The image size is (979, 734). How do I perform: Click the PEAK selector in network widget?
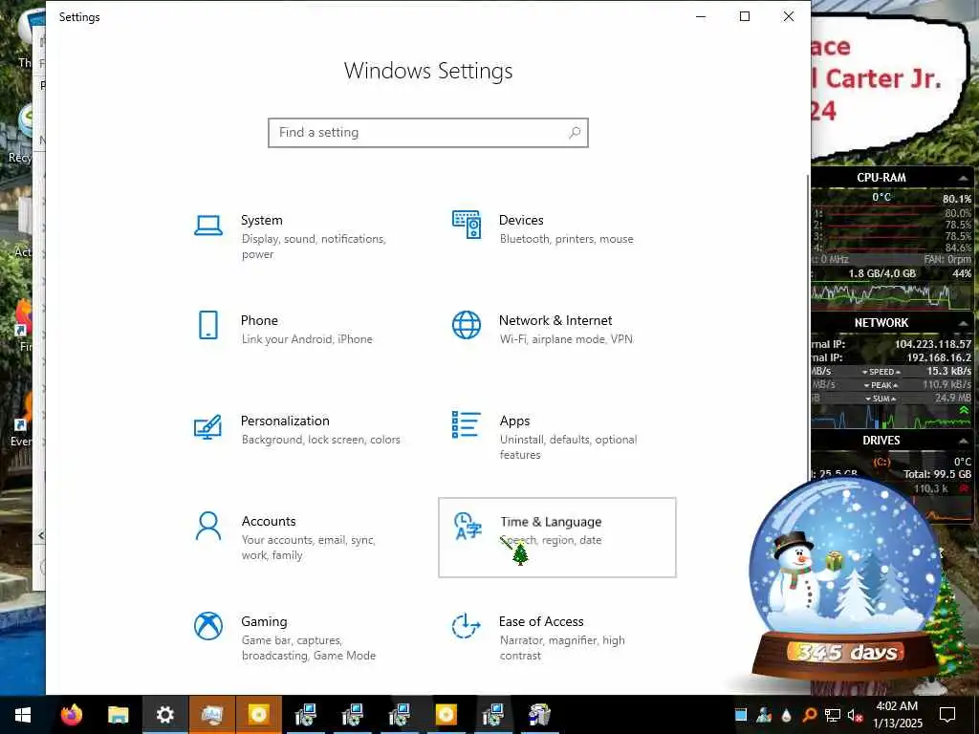881,385
